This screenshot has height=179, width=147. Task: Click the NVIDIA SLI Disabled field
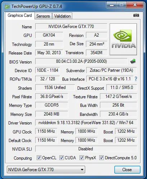coord(86,149)
